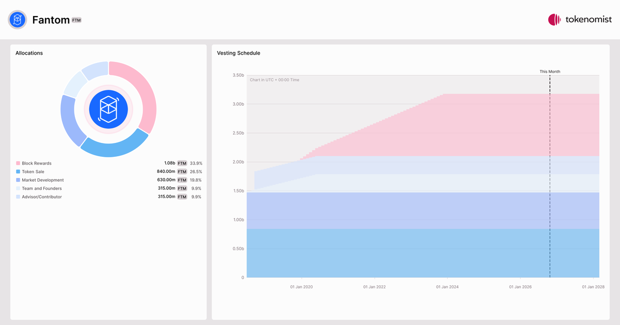Click FTM badge in Advisor/Contributor row
The width and height of the screenshot is (620, 325).
182,197
